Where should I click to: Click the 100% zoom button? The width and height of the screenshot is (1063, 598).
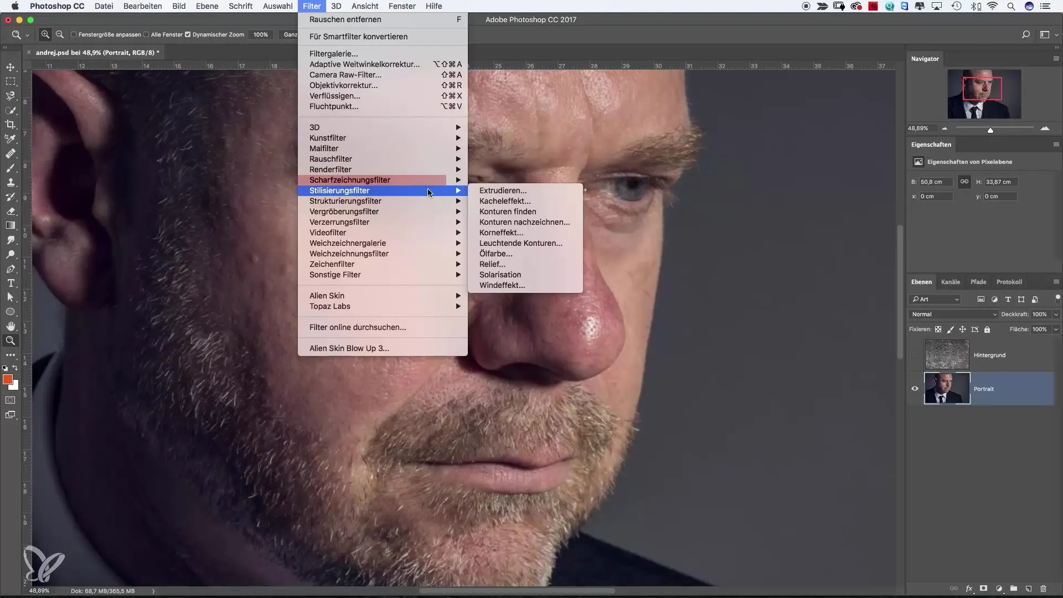[261, 34]
